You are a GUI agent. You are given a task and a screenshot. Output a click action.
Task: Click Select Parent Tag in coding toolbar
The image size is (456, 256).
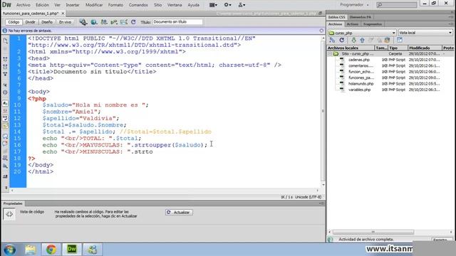tap(5, 85)
